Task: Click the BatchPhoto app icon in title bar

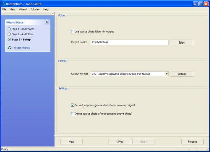Action: tap(3, 4)
